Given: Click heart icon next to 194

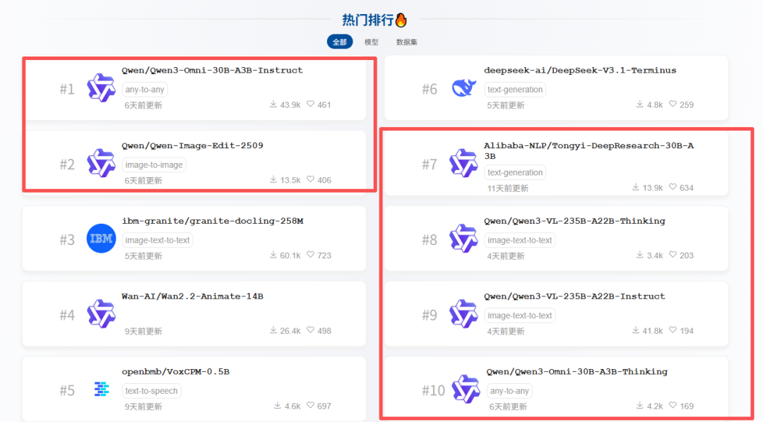Looking at the screenshot, I should [673, 330].
